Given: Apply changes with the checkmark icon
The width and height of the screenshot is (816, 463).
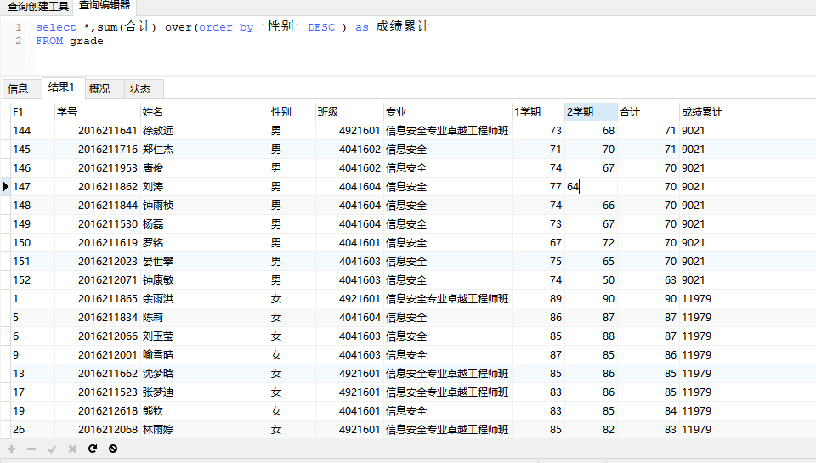Looking at the screenshot, I should click(x=52, y=449).
